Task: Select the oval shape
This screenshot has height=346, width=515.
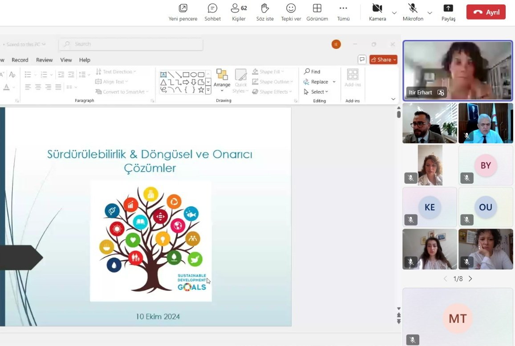Action: pos(194,75)
